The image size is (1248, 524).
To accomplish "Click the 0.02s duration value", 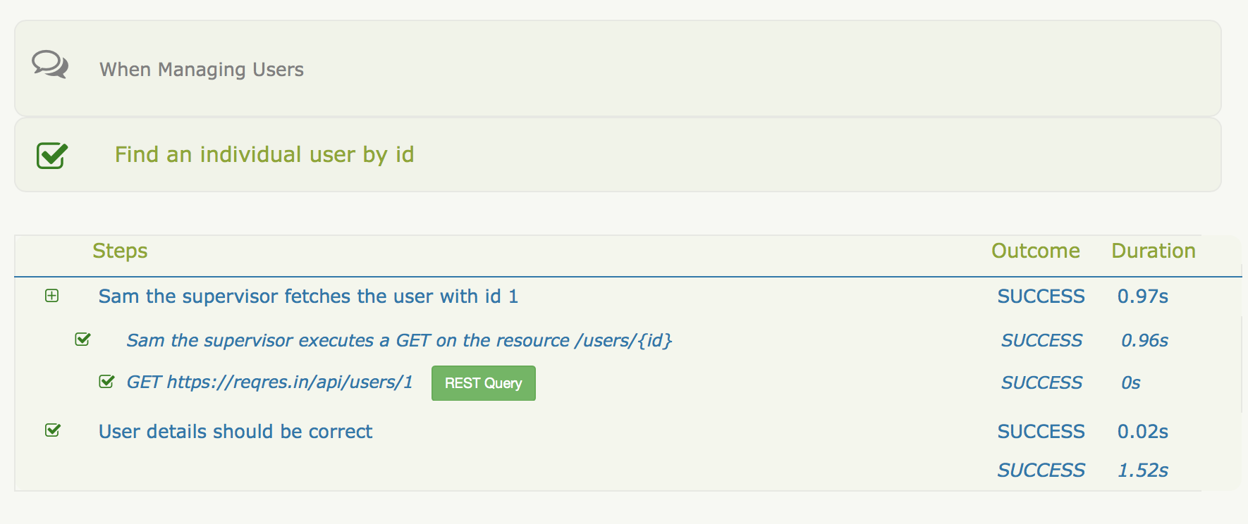I will click(1142, 432).
